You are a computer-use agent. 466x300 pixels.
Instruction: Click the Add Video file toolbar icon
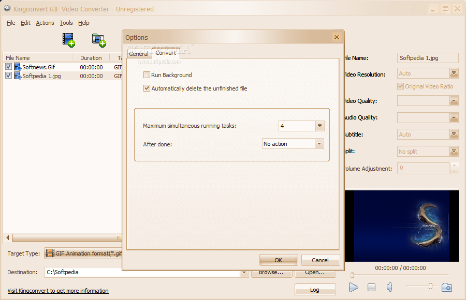point(68,40)
